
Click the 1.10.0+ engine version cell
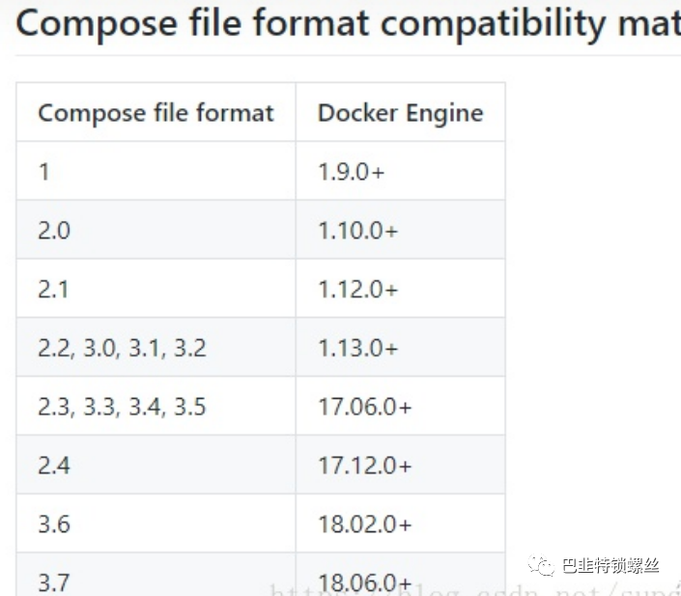pos(401,229)
